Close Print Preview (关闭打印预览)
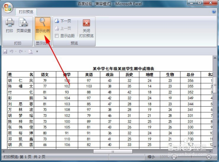This screenshot has height=162, width=219. coord(86,29)
